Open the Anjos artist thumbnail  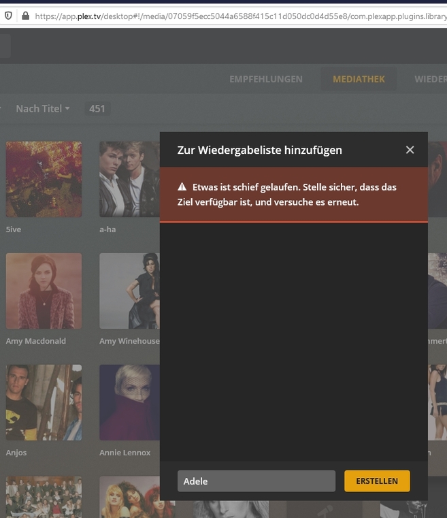tap(44, 402)
